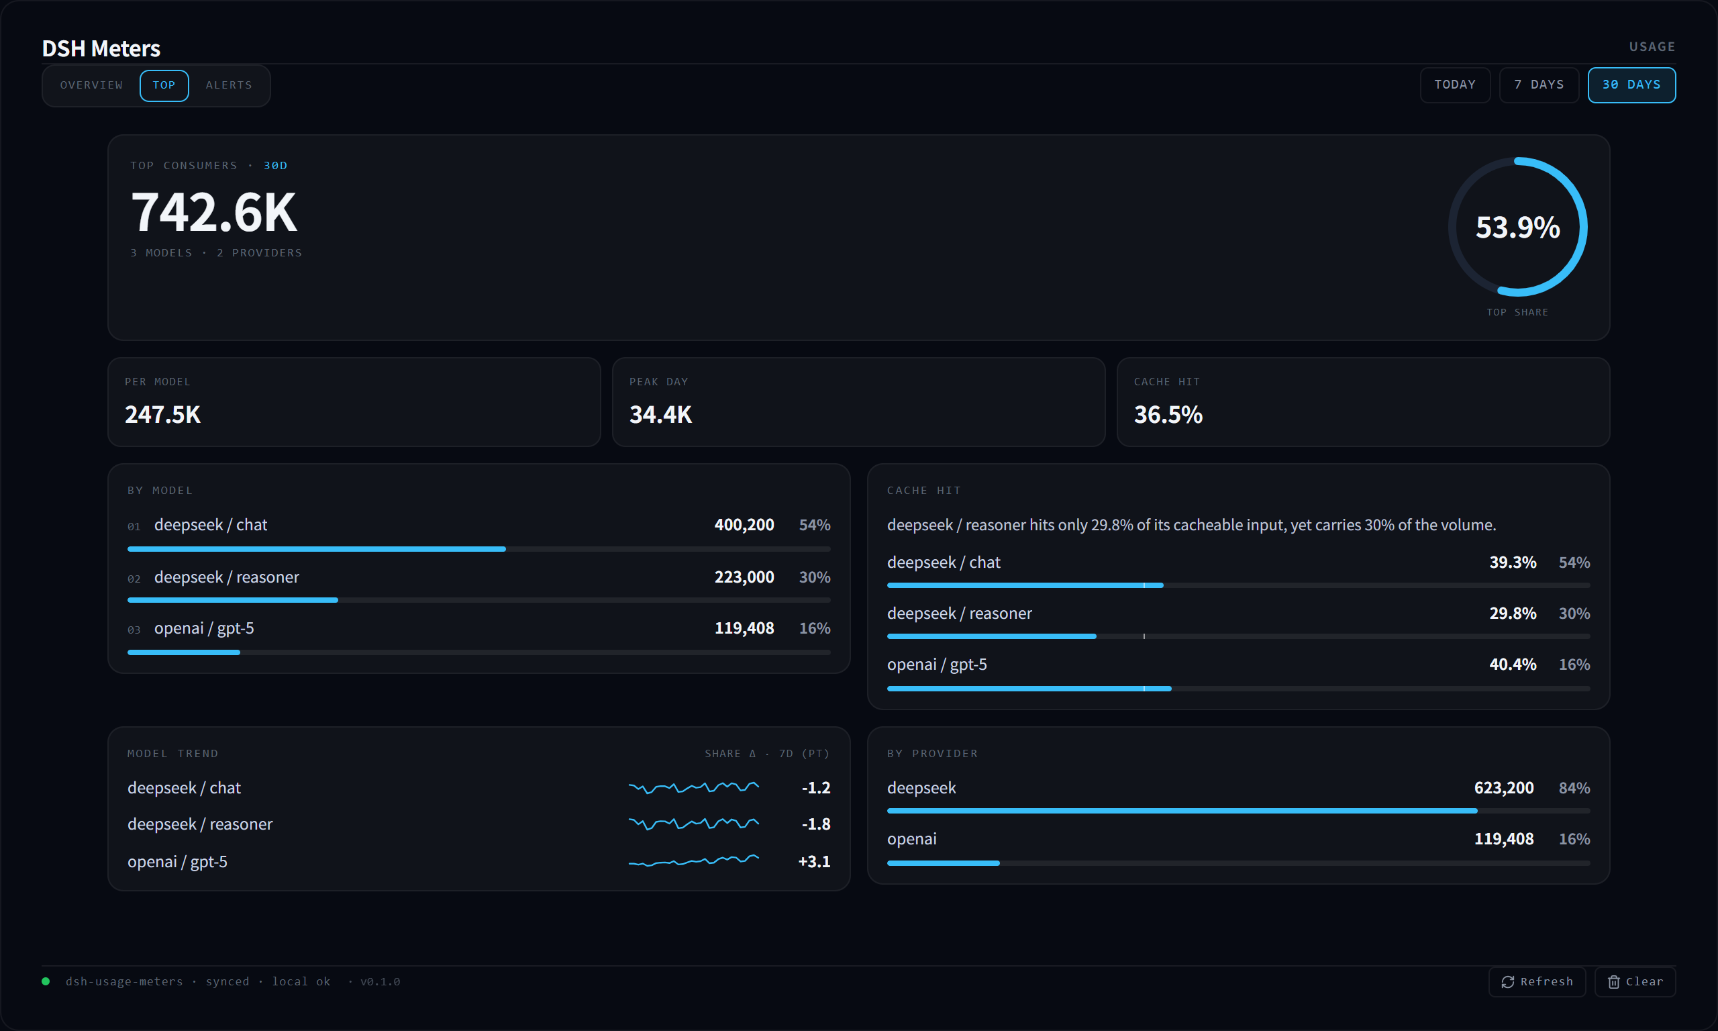Click the reasoner cache insight sentence
This screenshot has width=1718, height=1031.
pyautogui.click(x=1192, y=525)
